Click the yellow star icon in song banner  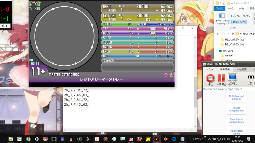point(171,75)
